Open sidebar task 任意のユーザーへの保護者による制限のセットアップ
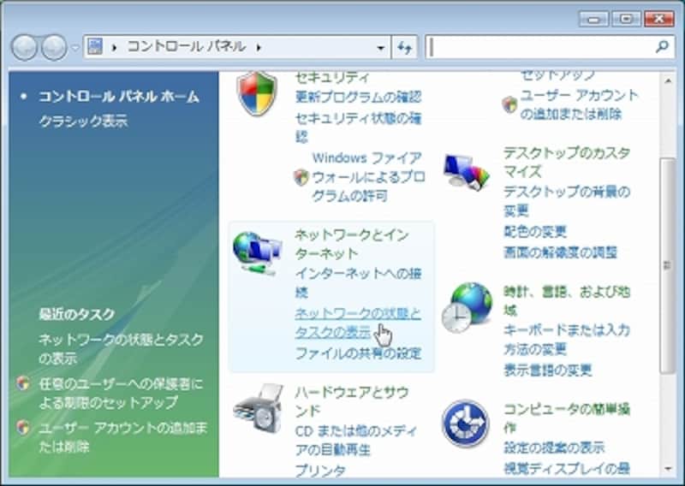 [121, 393]
